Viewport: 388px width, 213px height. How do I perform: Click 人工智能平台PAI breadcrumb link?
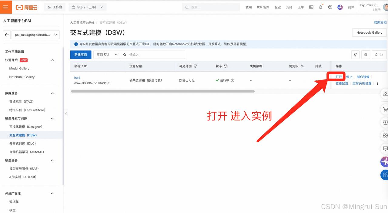(x=82, y=22)
